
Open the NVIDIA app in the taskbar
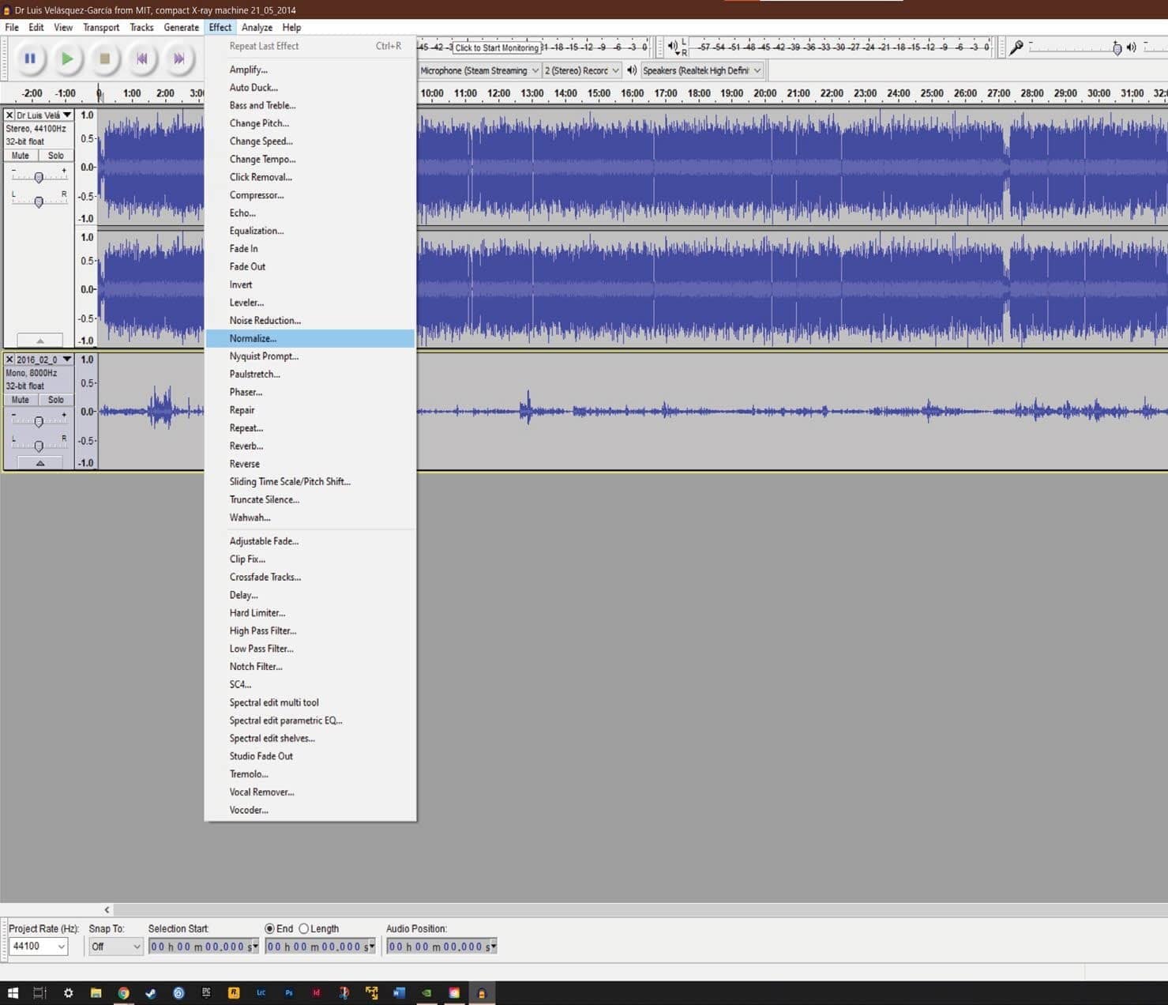(426, 993)
